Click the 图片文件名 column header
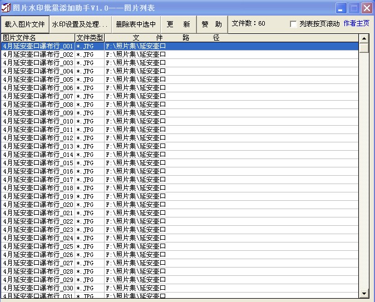Viewport: 375px width, 302px height. tap(38, 38)
